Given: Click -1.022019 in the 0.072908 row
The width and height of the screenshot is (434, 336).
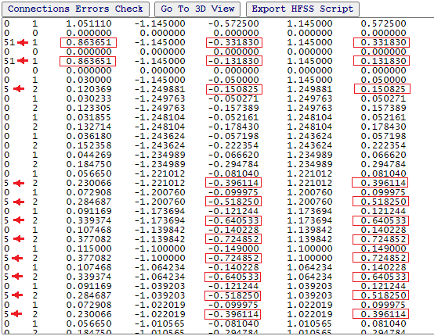Looking at the screenshot, I should point(160,305).
